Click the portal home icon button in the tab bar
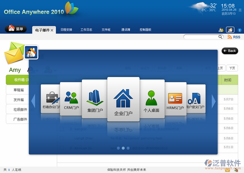Viewport: 244px width, 173px height. pos(230,30)
